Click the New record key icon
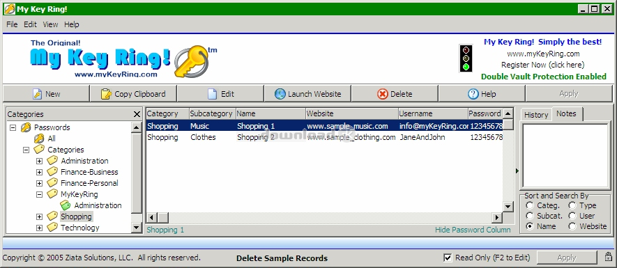This screenshot has height=268, width=617. pos(38,94)
